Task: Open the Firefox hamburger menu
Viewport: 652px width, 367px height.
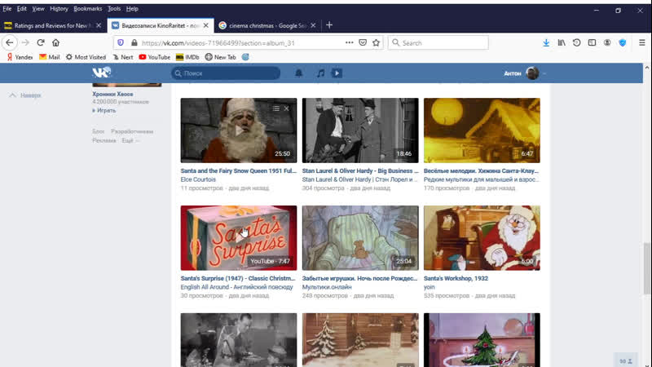Action: point(642,42)
